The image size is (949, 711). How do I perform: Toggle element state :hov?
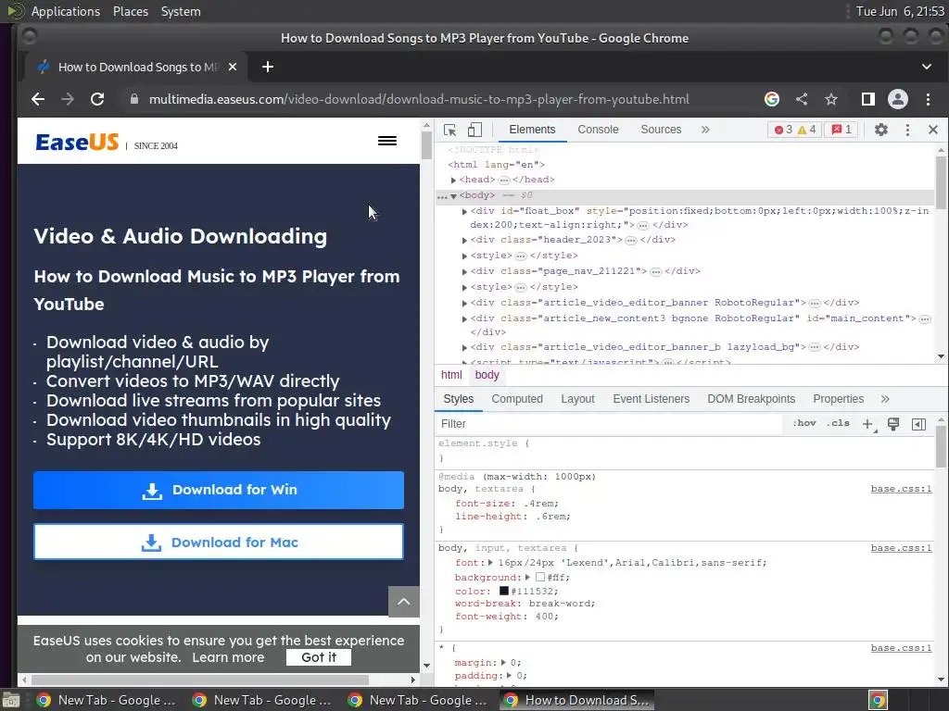tap(803, 423)
